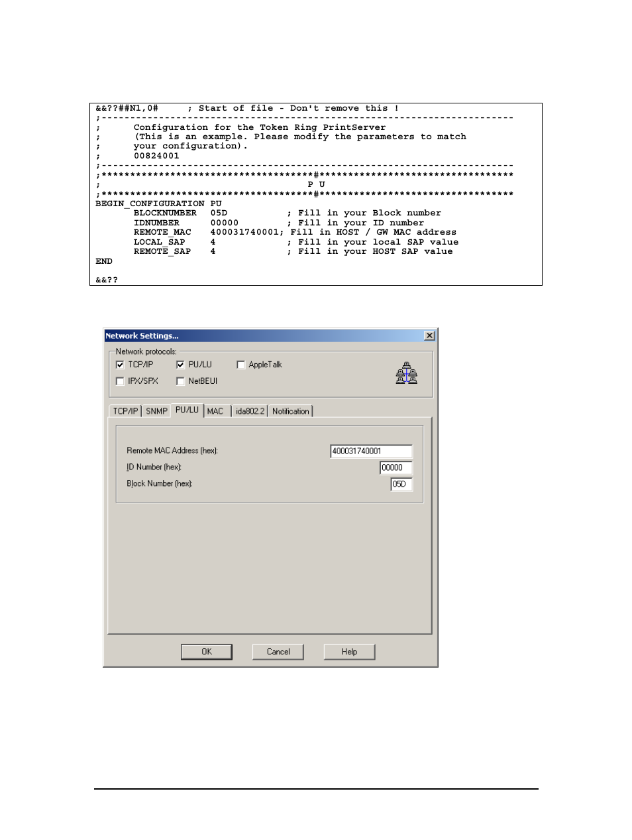Viewport: 632px width, 840px height.
Task: Click the Remote MAC Address field
Action: click(371, 451)
